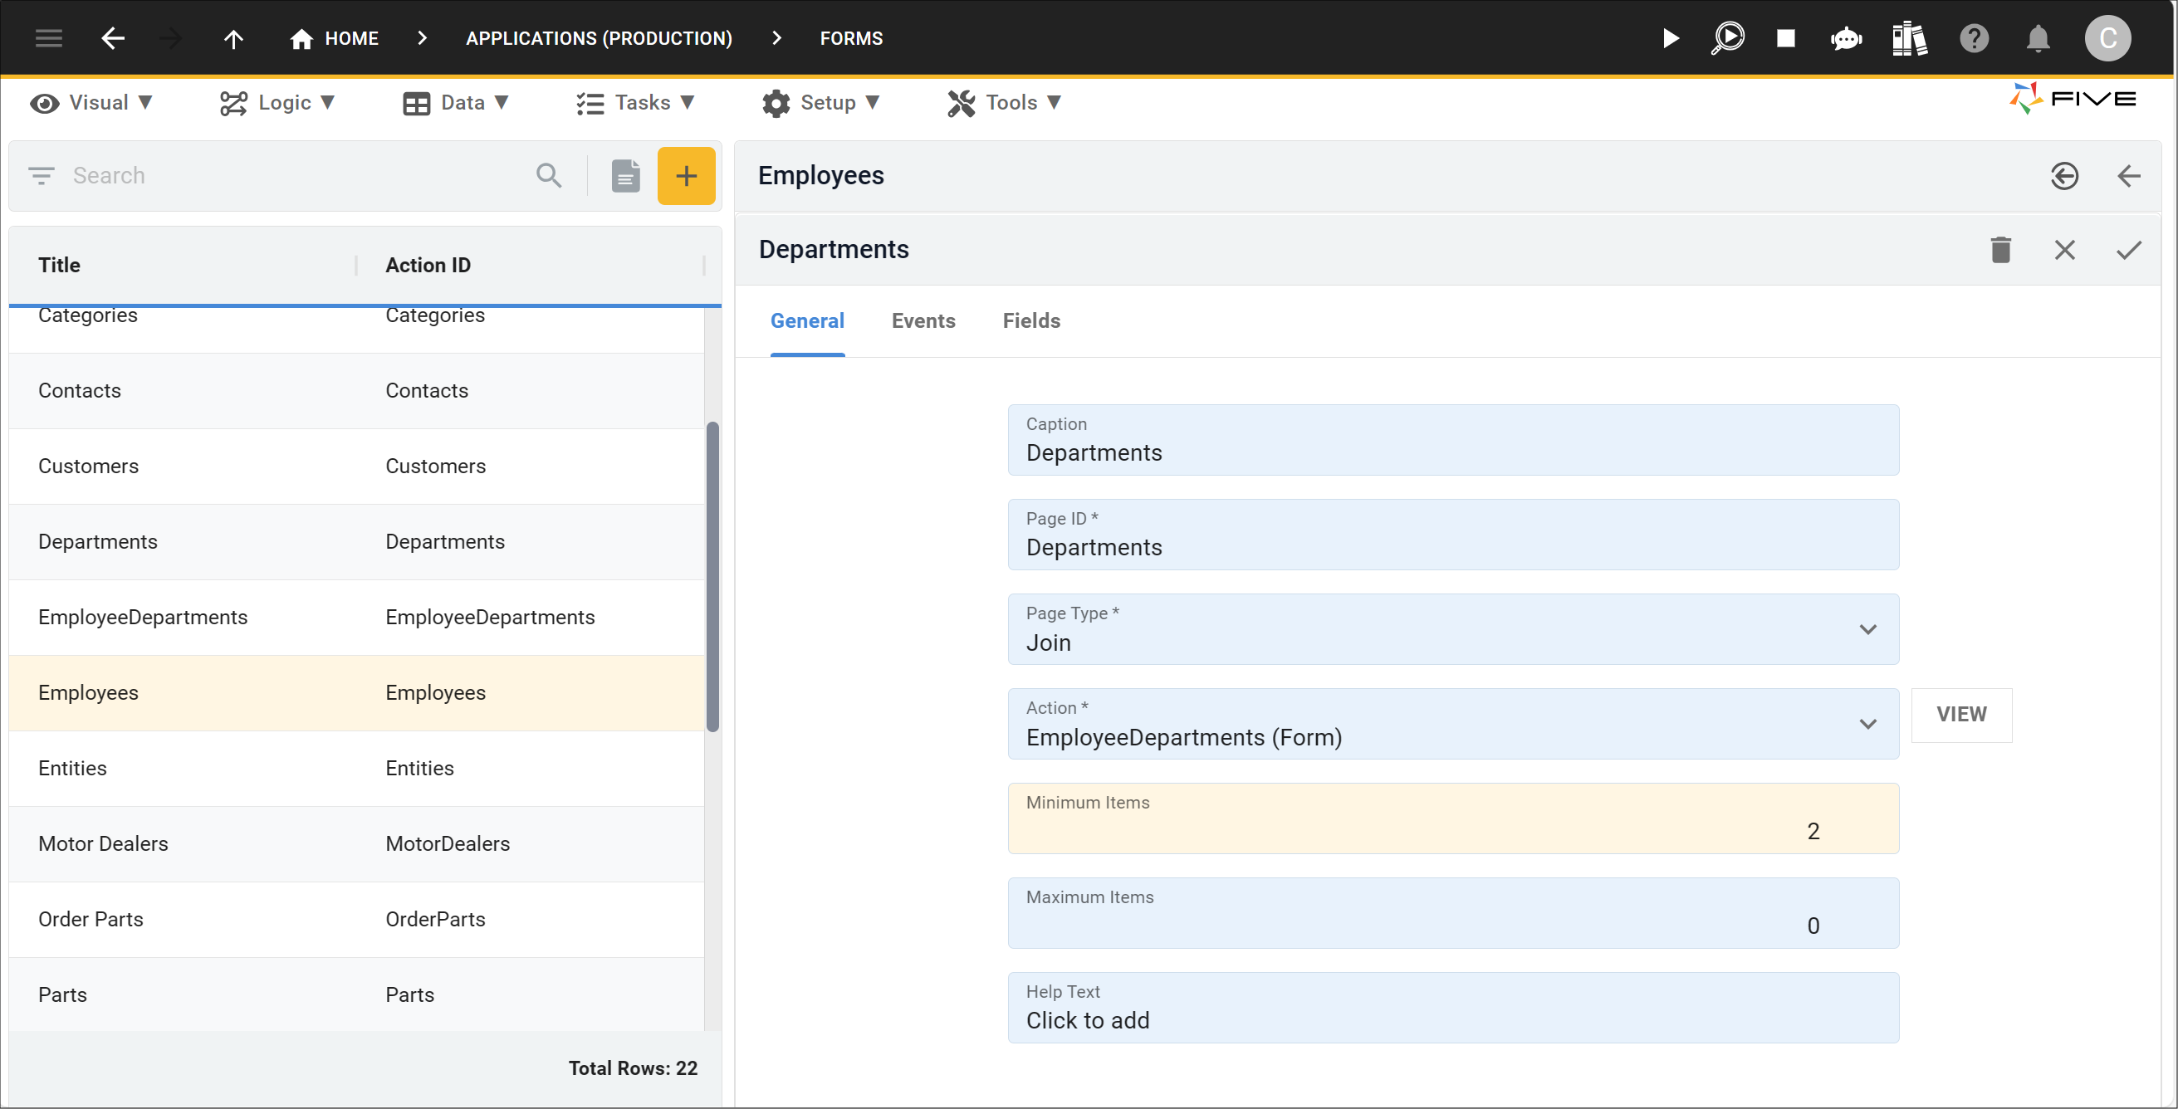The width and height of the screenshot is (2178, 1109).
Task: Click the document icon next to plus
Action: [626, 176]
